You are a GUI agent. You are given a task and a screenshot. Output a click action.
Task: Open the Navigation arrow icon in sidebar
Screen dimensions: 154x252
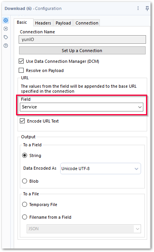pos(6,29)
